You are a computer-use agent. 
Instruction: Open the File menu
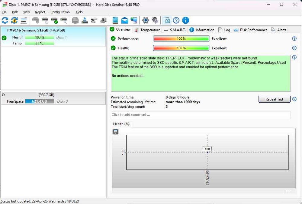tap(4, 12)
